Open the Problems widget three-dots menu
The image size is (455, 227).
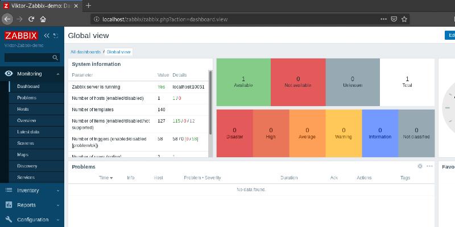[429, 166]
